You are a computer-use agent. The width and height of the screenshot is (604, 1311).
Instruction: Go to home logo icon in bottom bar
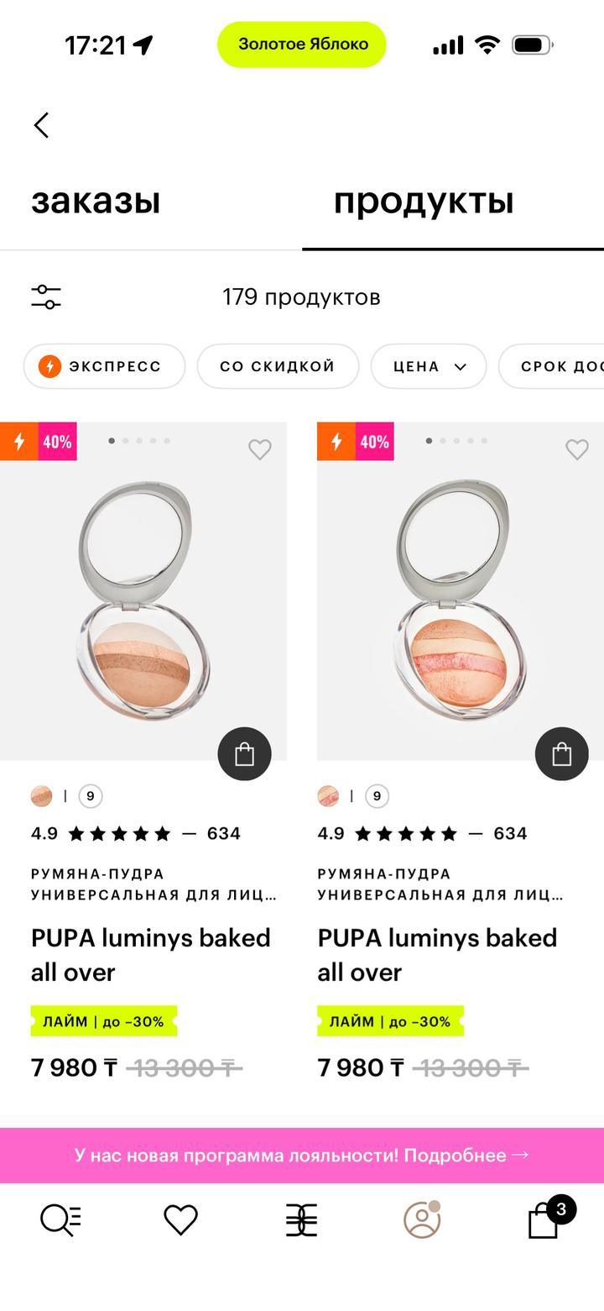coord(301,1219)
